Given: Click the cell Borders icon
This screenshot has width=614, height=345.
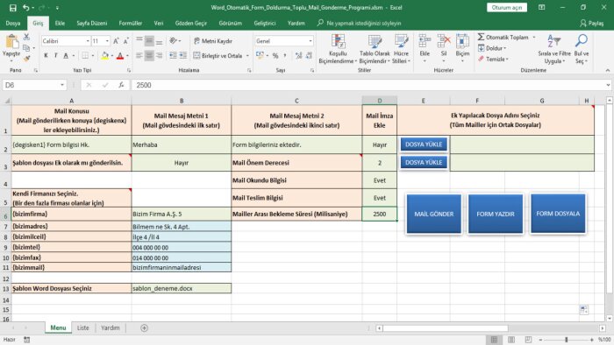Looking at the screenshot, I should pyautogui.click(x=85, y=56).
